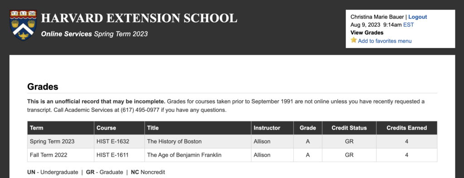Click the Credits Earned column header

click(x=406, y=128)
